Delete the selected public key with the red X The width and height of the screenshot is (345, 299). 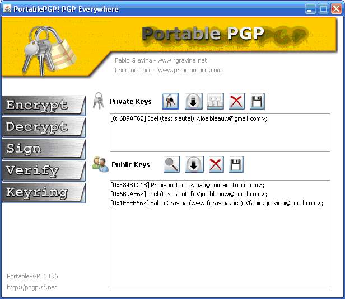click(216, 165)
